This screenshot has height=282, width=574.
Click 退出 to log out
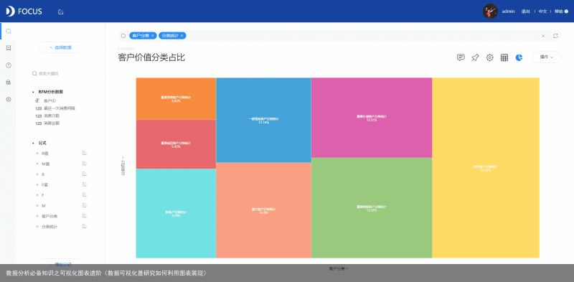525,11
